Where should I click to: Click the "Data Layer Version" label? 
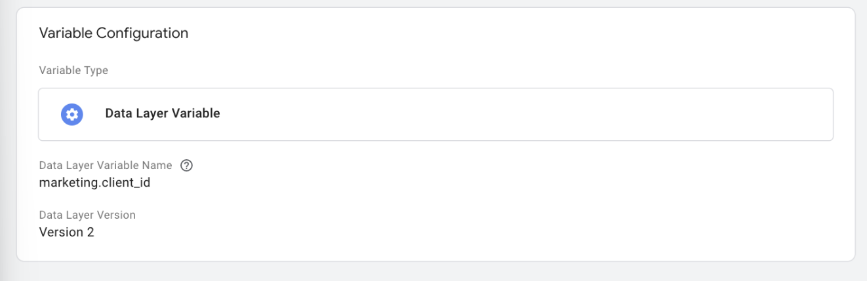87,215
